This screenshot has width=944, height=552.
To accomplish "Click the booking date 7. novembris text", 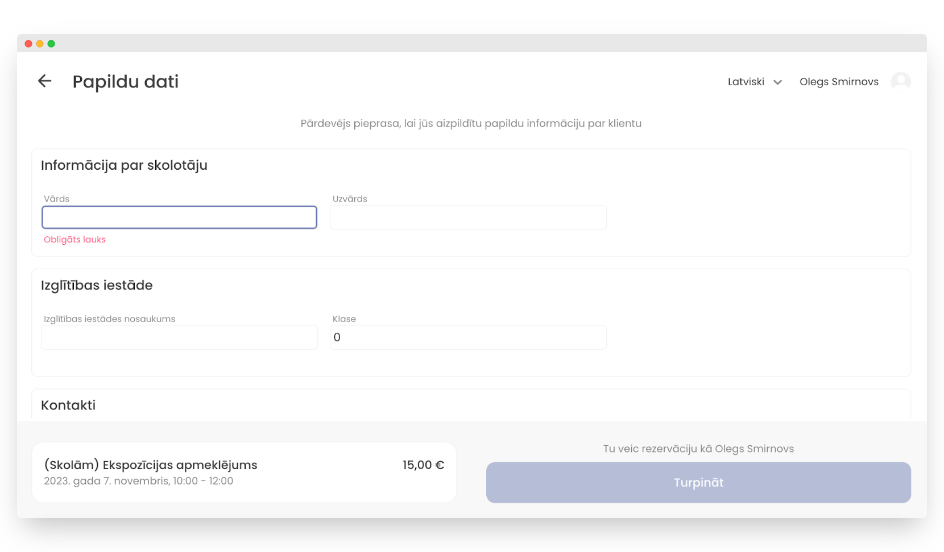I will click(138, 481).
